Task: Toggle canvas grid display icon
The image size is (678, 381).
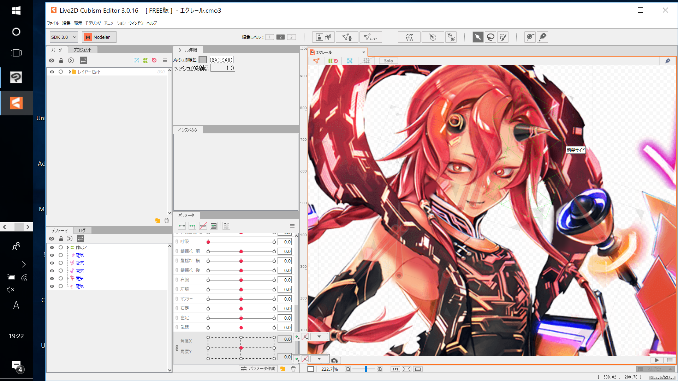Action: pyautogui.click(x=367, y=61)
